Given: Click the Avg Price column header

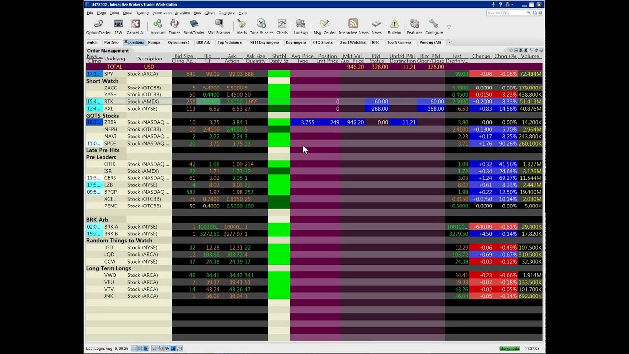Looking at the screenshot, I should coord(302,56).
